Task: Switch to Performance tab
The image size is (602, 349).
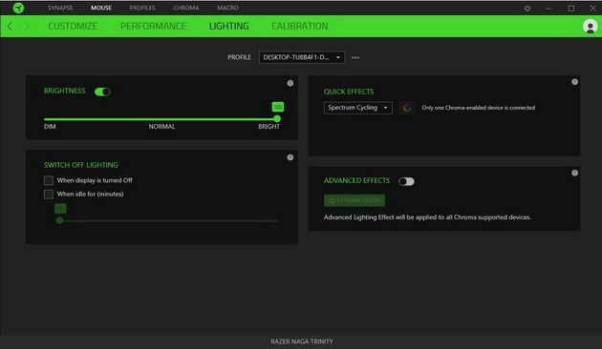Action: (153, 26)
